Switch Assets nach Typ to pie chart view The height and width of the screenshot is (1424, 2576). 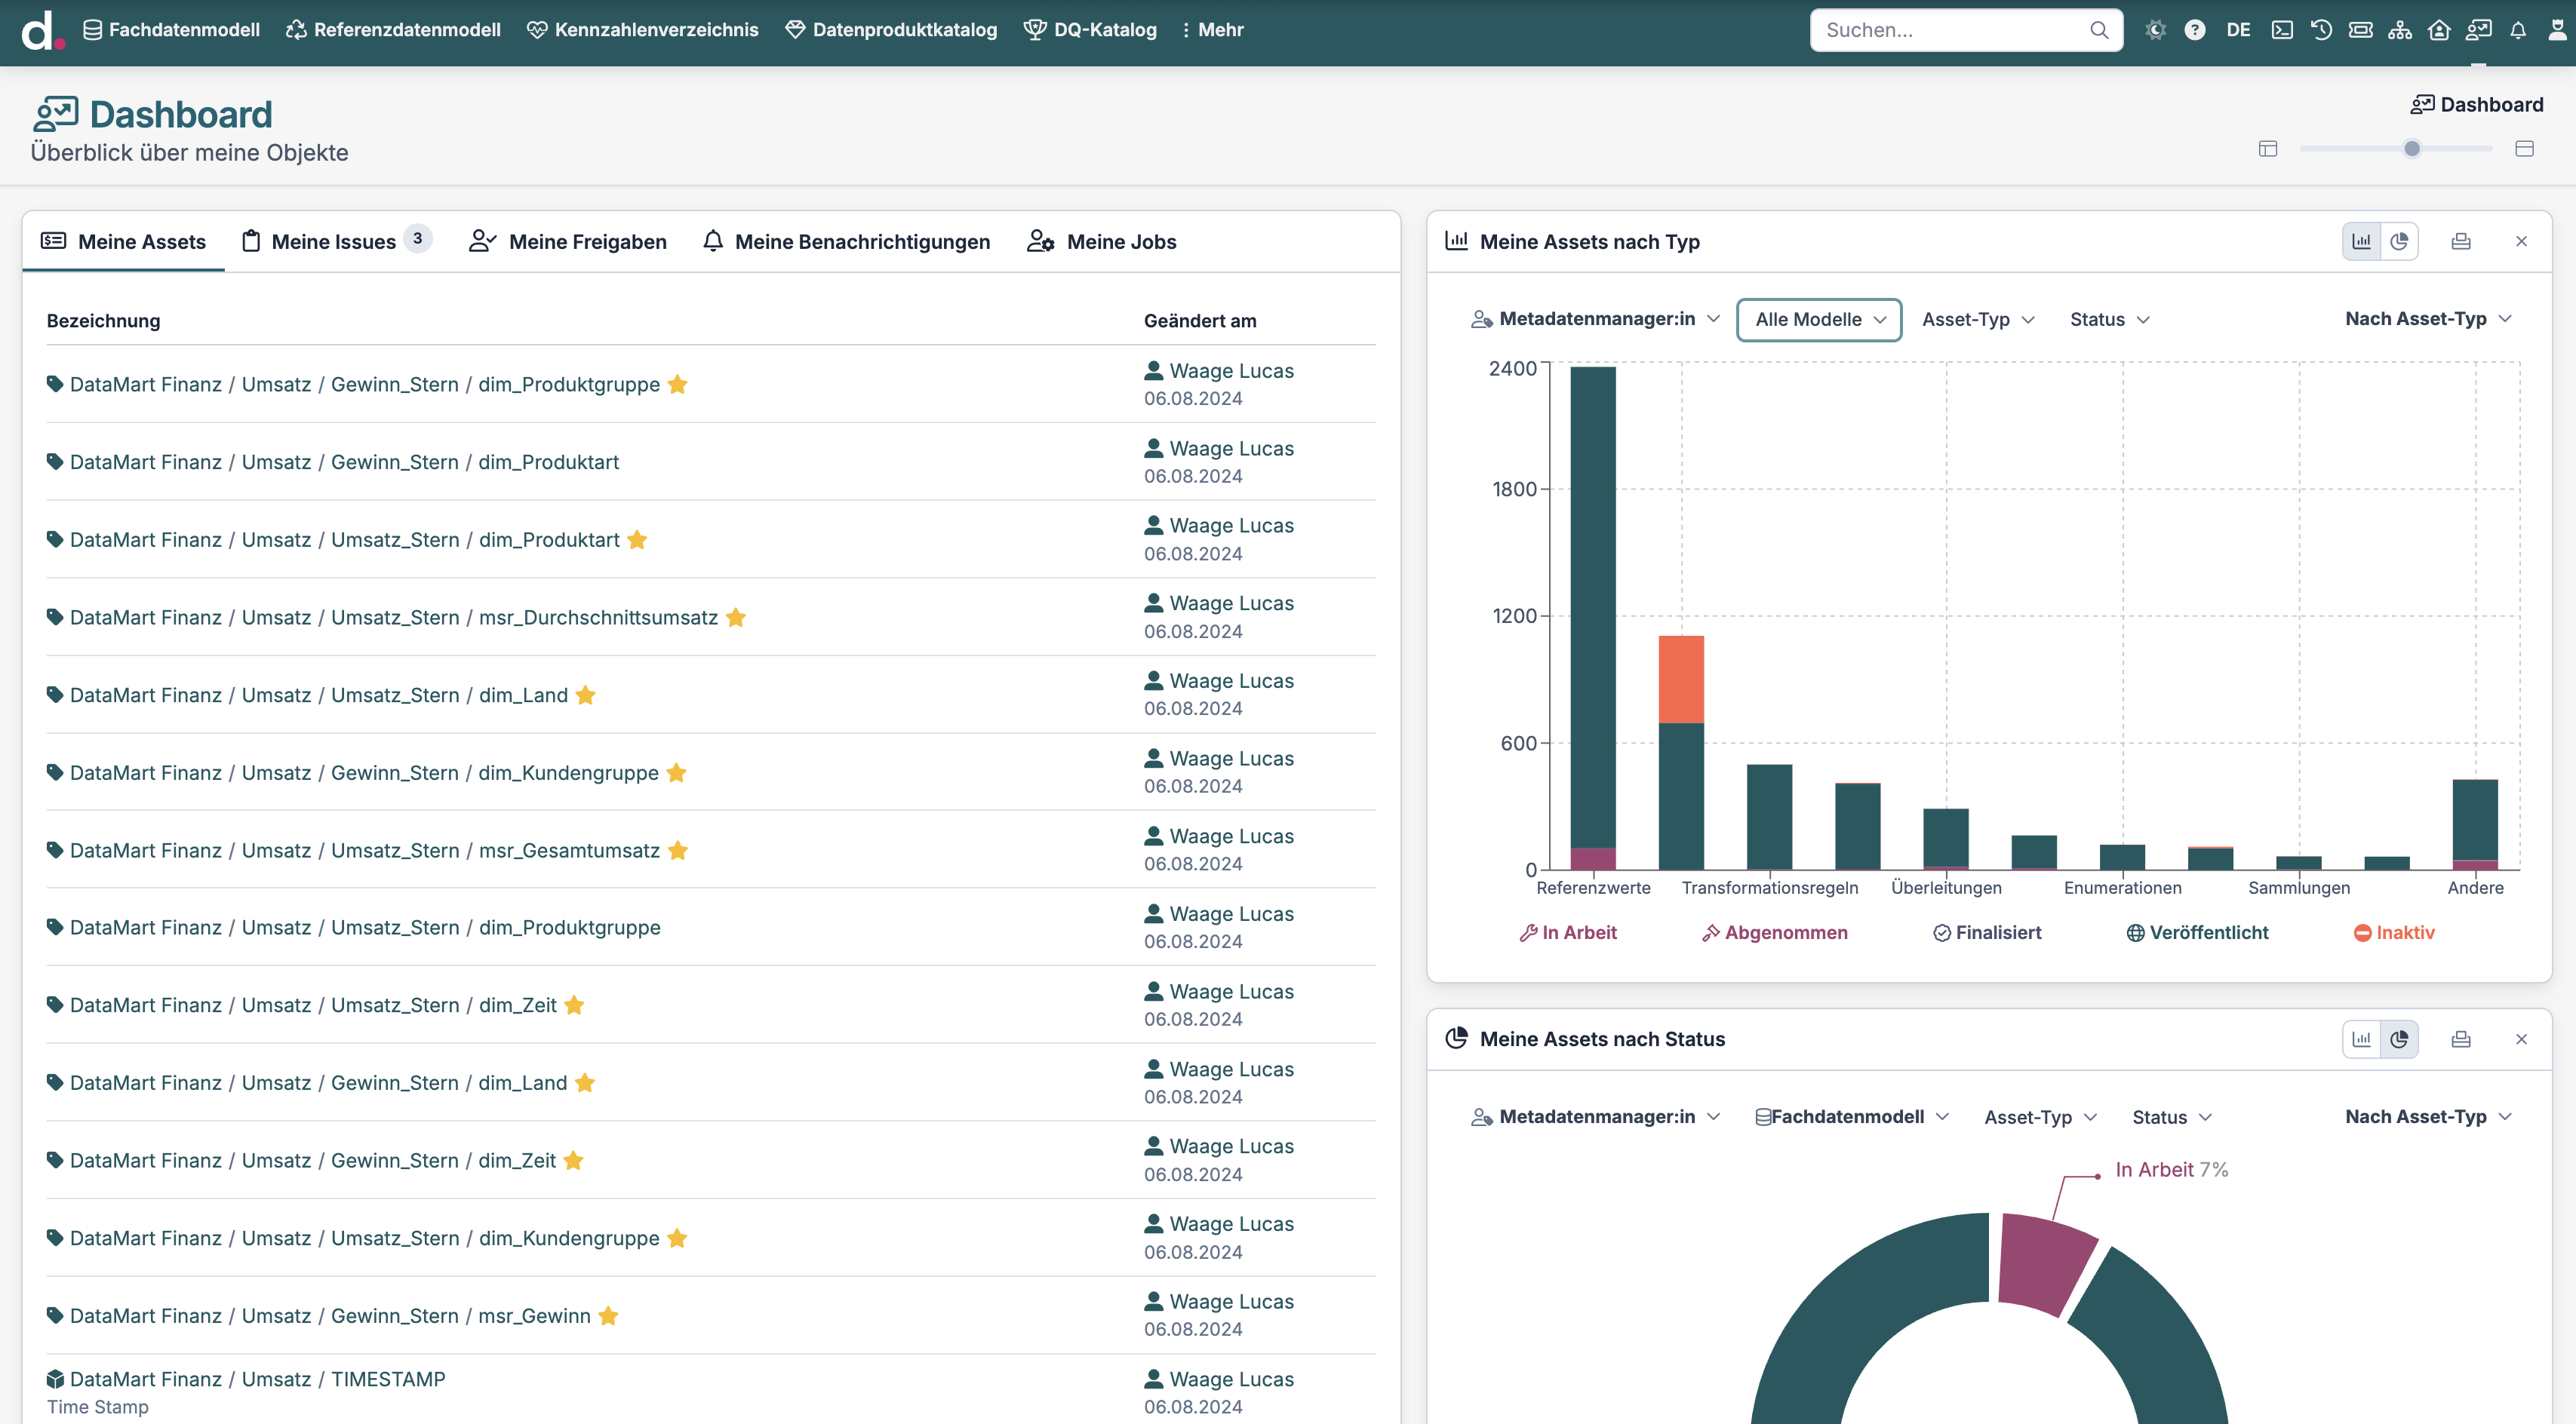(x=2399, y=241)
